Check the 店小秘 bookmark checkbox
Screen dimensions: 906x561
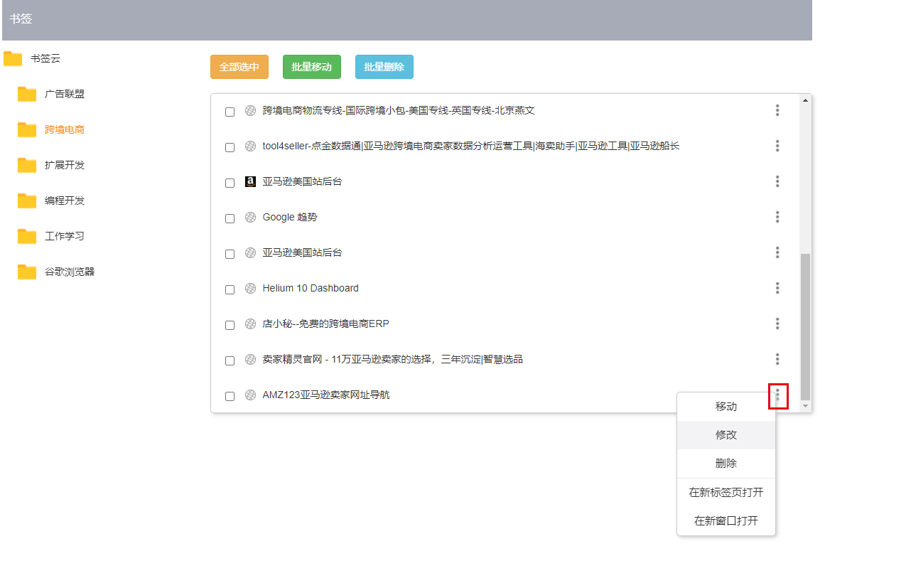click(230, 325)
